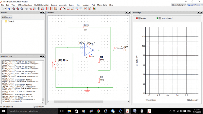The height and width of the screenshot is (114, 203).
Task: Open the Monte Carlo menu
Action: point(101,5)
